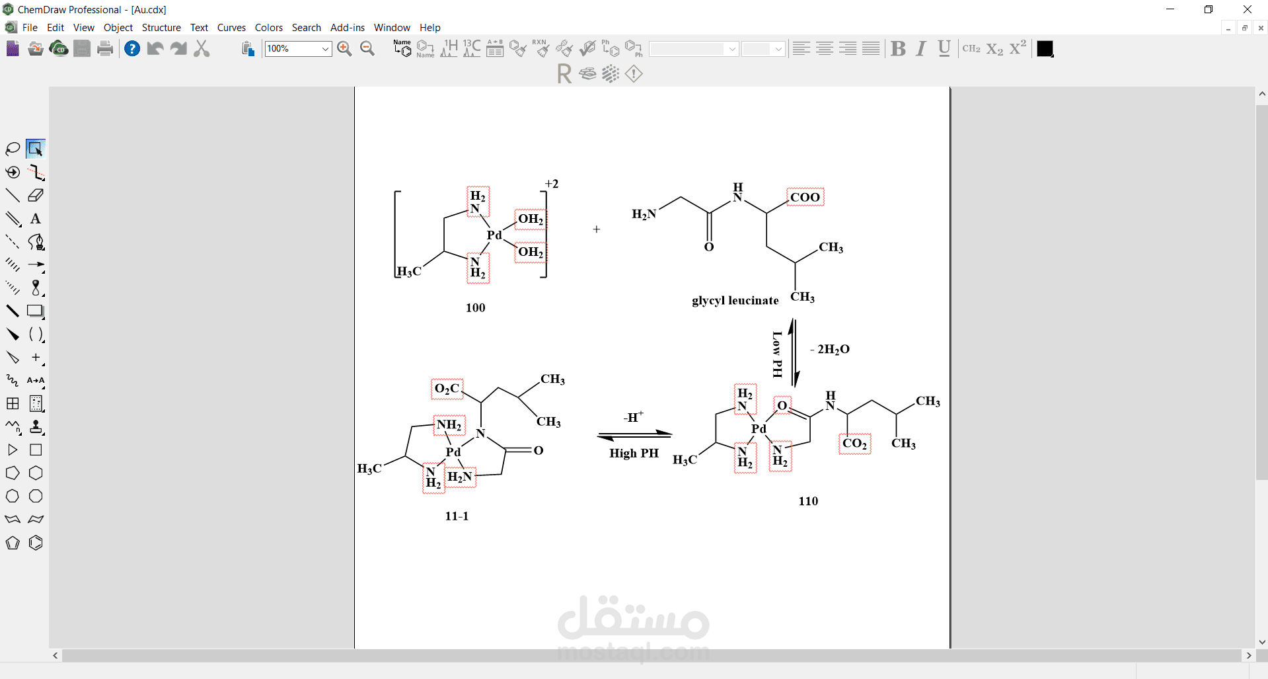Select the Pen drawing tool

[36, 242]
